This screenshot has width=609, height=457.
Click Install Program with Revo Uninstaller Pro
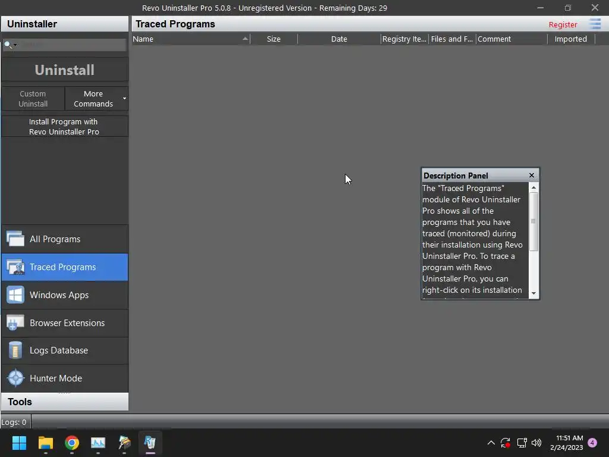(x=64, y=127)
